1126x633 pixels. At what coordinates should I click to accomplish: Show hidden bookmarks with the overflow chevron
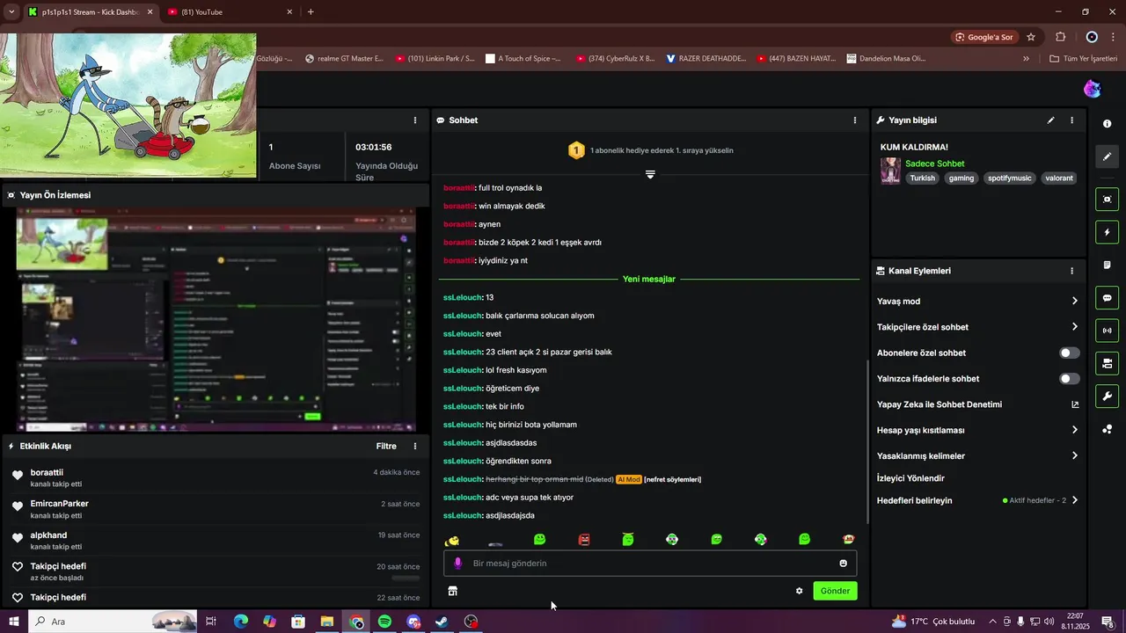(x=1026, y=59)
